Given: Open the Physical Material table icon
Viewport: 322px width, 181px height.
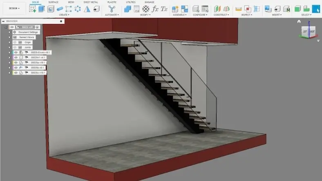Looking at the screenshot, I should click(x=136, y=9).
